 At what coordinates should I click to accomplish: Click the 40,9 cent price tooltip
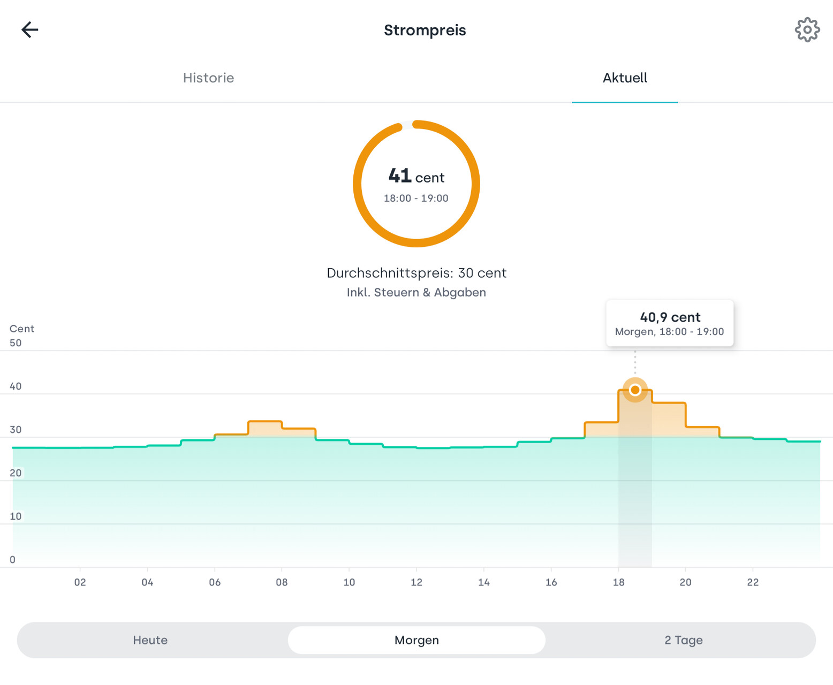[x=669, y=324]
